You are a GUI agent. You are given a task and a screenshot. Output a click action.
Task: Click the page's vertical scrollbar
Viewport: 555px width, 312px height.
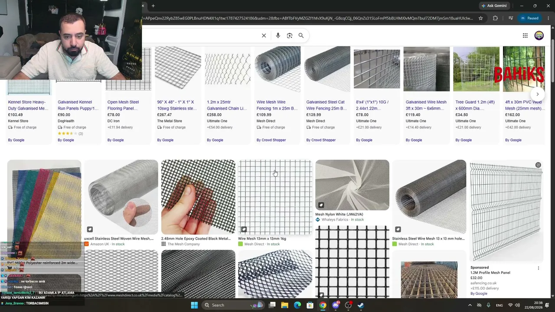point(552,61)
